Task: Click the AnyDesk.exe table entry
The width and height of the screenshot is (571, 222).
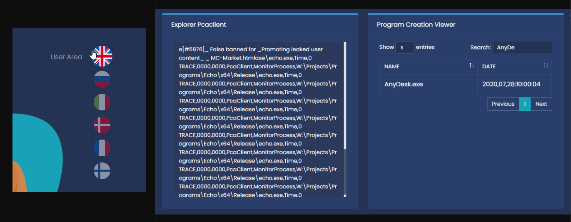Action: pos(404,84)
